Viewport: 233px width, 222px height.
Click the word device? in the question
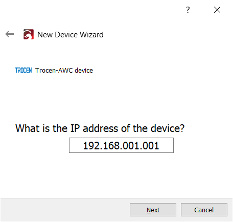pos(168,128)
